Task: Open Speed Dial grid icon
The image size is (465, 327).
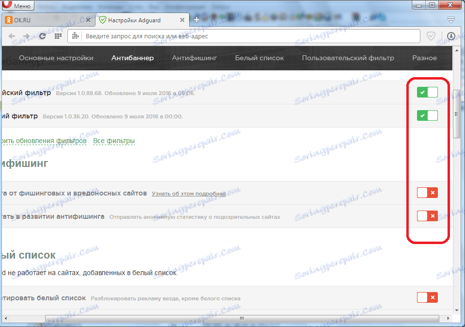Action: click(58, 36)
